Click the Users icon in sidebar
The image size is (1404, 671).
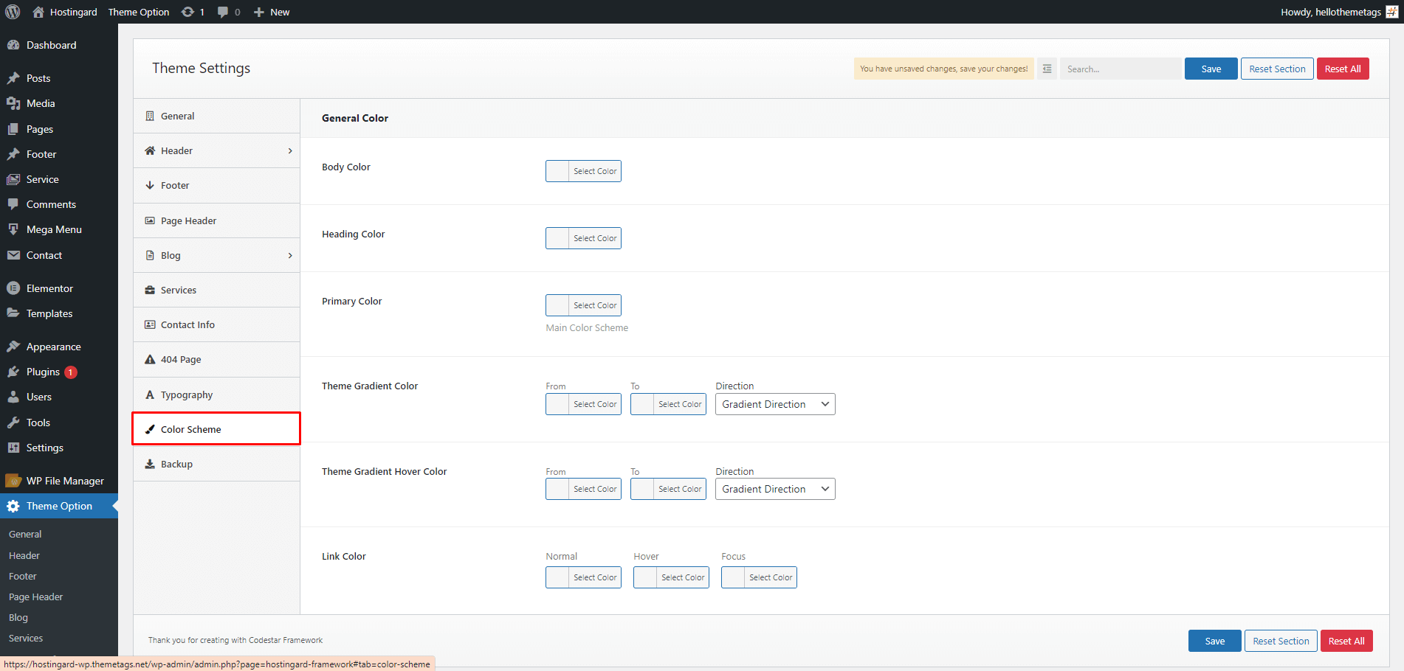(13, 397)
